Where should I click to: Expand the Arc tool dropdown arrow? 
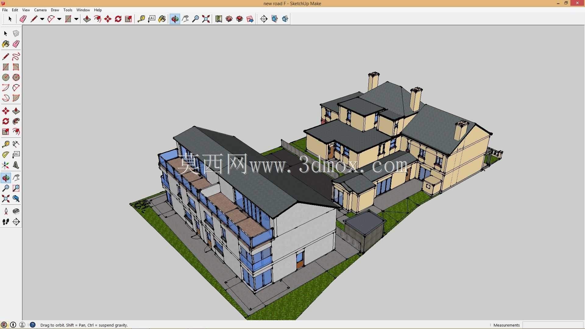tap(59, 19)
